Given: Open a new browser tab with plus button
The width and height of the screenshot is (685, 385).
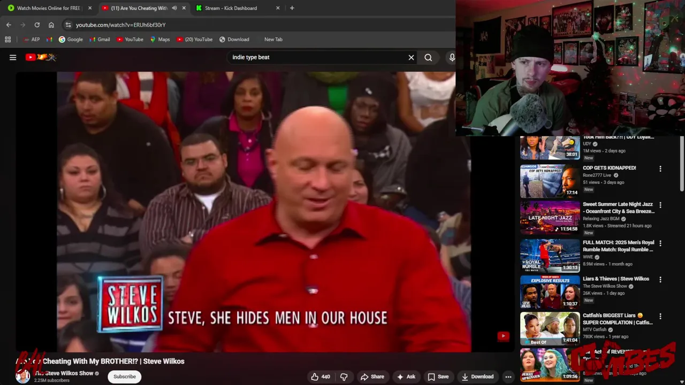Looking at the screenshot, I should click(x=292, y=8).
